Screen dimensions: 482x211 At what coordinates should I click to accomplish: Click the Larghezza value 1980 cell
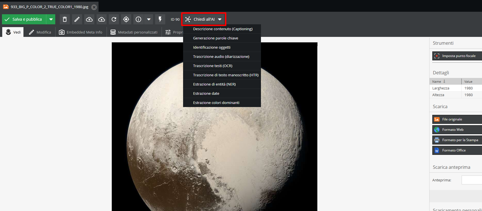coord(472,88)
